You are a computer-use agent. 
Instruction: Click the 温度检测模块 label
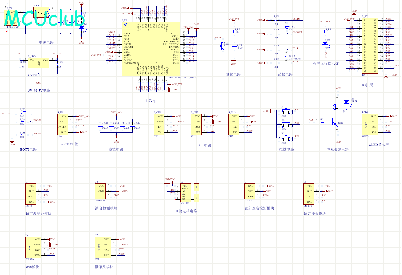106,208
